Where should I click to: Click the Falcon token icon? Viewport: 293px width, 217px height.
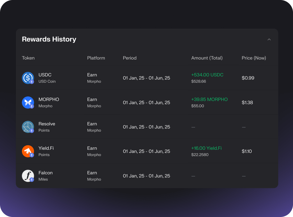click(28, 176)
